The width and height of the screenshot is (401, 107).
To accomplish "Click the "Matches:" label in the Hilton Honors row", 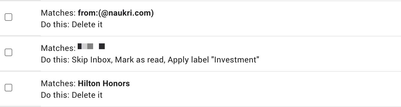I will click(58, 84).
